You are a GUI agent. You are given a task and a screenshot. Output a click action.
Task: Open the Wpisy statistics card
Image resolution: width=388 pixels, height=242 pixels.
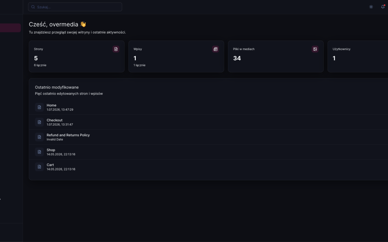pos(176,57)
